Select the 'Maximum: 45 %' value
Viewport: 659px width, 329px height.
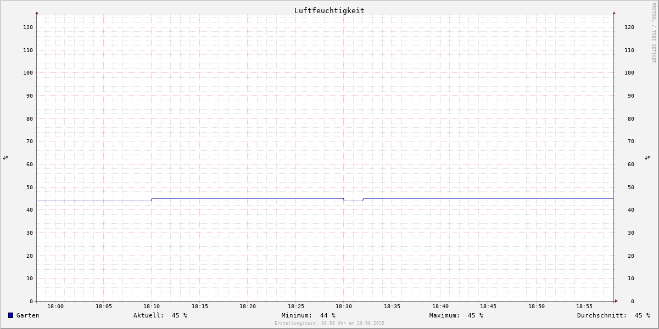pyautogui.click(x=456, y=315)
